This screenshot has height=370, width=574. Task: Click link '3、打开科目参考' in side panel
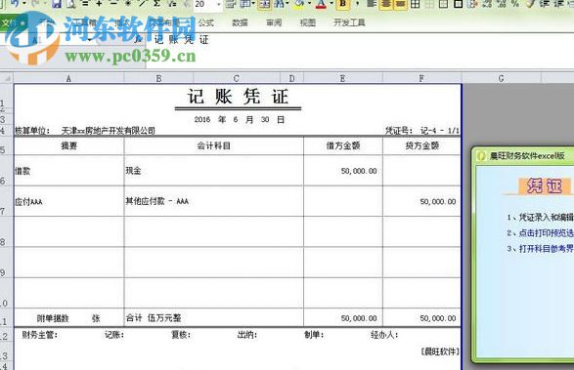tap(541, 249)
